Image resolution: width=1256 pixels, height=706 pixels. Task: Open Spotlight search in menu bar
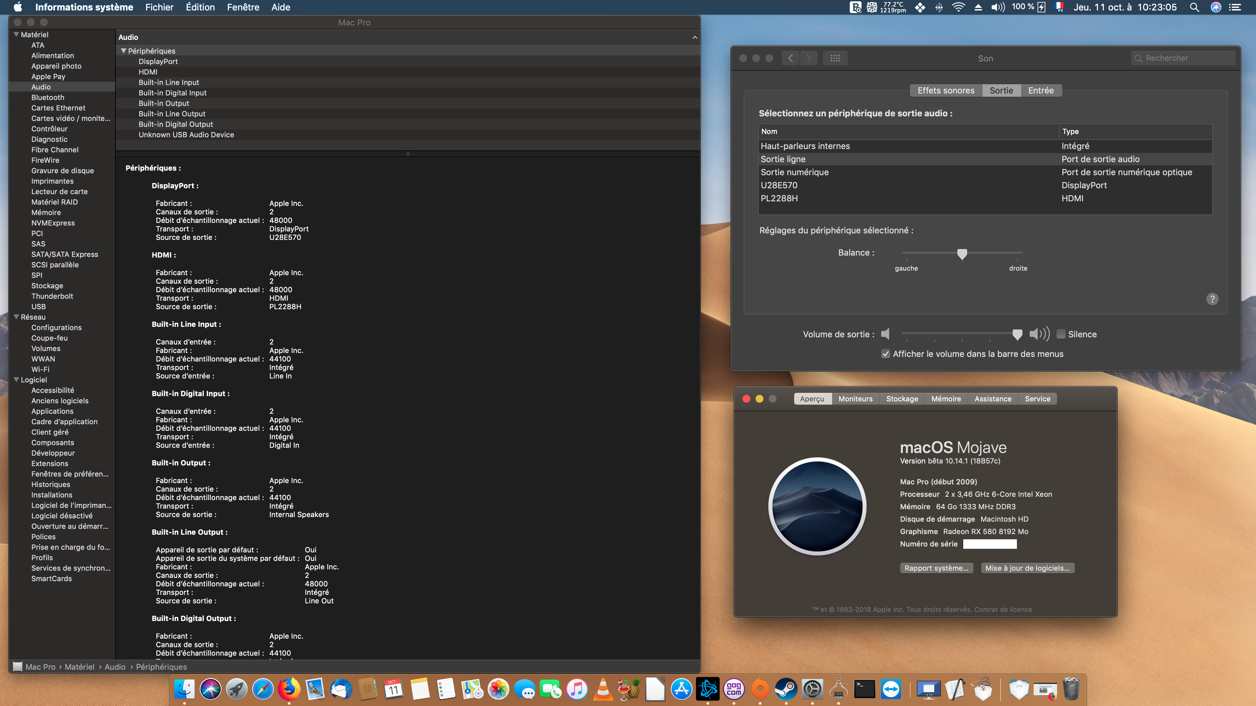(x=1194, y=7)
